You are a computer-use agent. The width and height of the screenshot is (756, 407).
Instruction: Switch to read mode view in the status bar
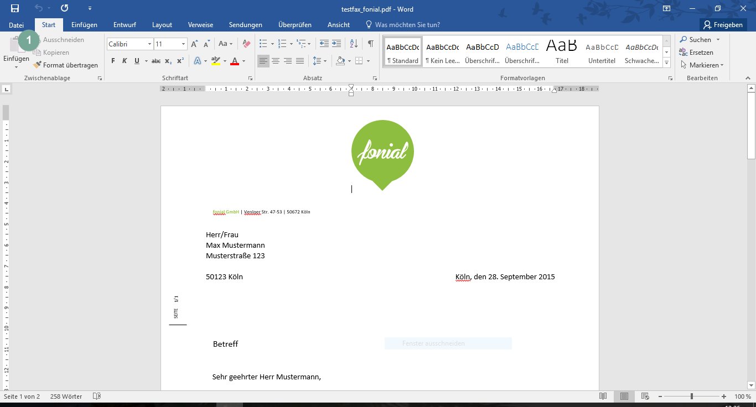click(x=603, y=396)
